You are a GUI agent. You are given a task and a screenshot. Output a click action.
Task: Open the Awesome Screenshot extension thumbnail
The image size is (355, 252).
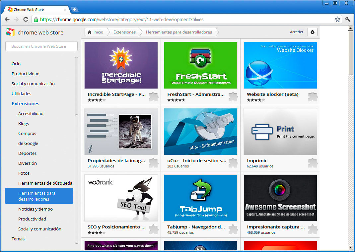point(280,198)
